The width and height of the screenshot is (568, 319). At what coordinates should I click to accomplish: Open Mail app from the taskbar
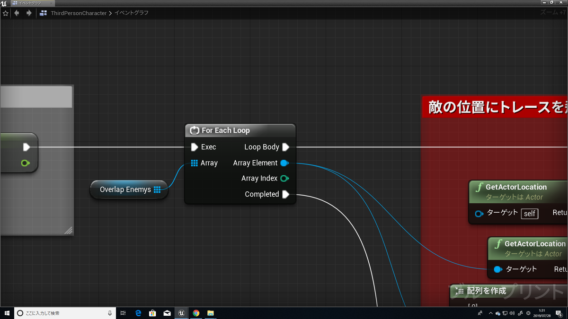tap(167, 313)
